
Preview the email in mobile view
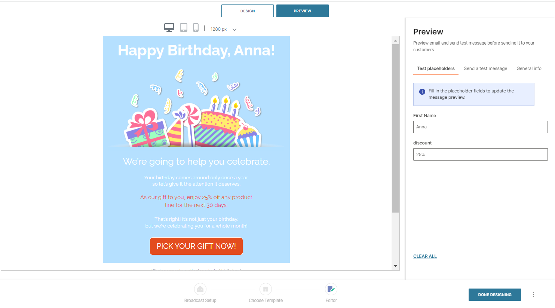196,27
